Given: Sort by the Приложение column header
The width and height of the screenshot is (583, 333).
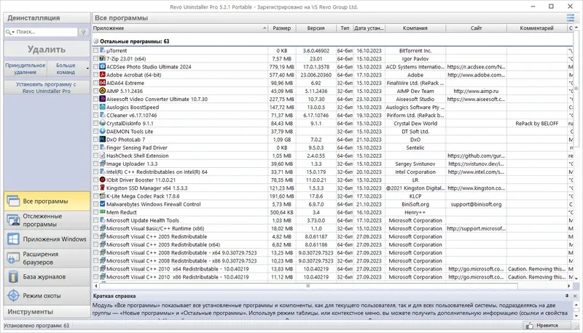Looking at the screenshot, I should [180, 28].
